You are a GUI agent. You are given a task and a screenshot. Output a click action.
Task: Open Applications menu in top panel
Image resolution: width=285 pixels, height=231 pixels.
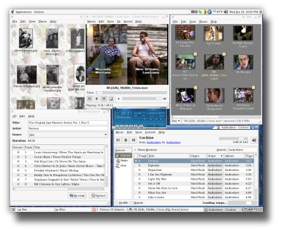pyautogui.click(x=23, y=12)
